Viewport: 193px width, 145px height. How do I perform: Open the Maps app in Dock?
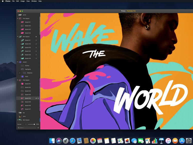pos(120,141)
